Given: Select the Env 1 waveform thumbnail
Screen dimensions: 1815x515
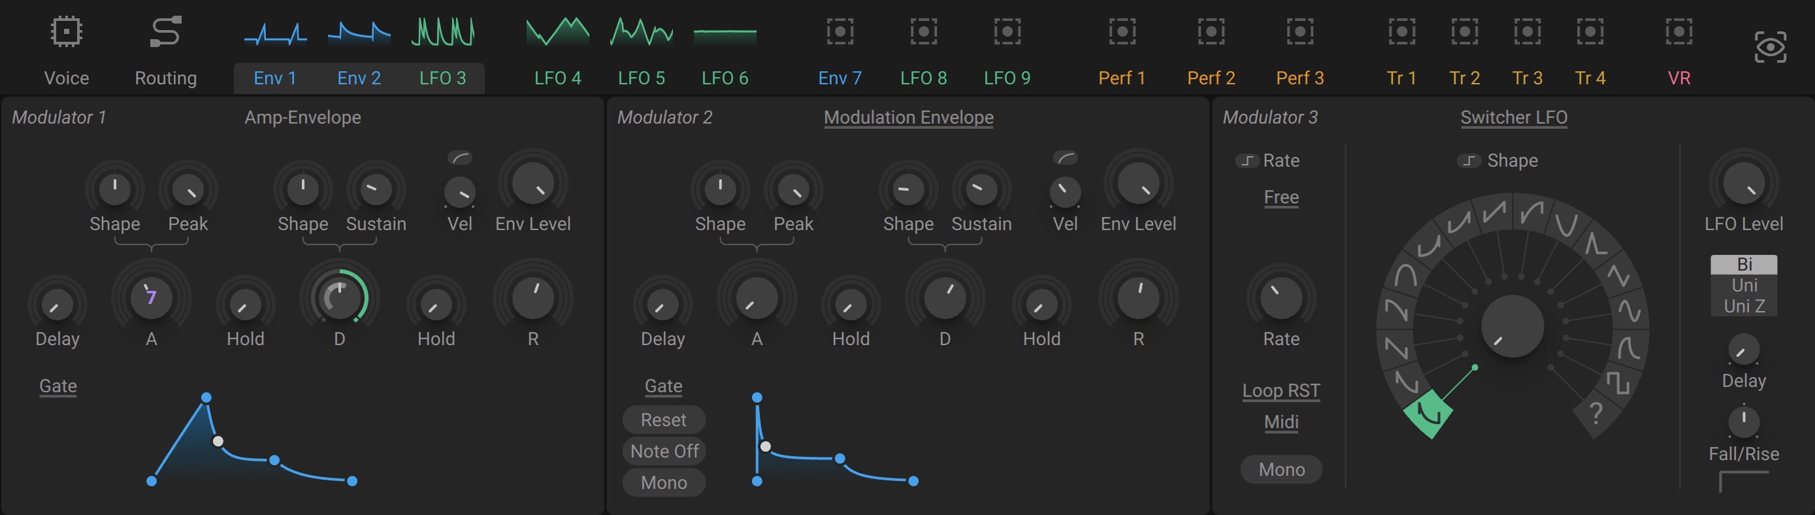Looking at the screenshot, I should 276,34.
